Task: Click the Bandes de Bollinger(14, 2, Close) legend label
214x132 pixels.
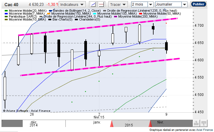Action: pos(77,11)
